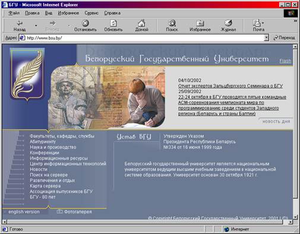Click the BSU feather coat-of-arms logo
Screen dimensions: 300x234
[27, 74]
